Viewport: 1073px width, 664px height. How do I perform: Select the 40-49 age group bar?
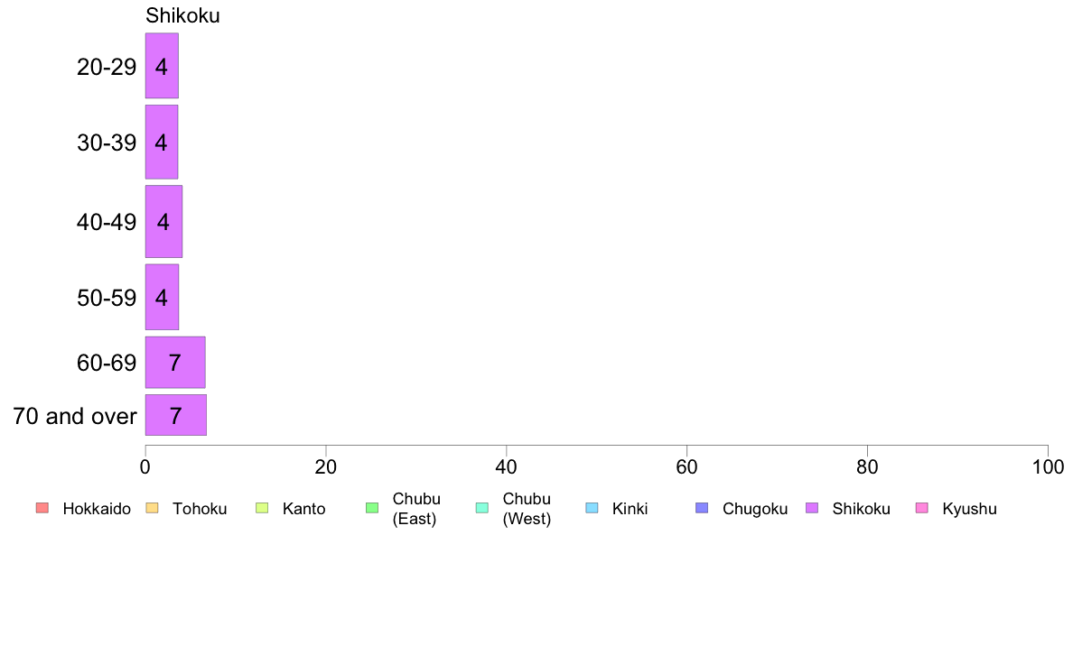[163, 222]
